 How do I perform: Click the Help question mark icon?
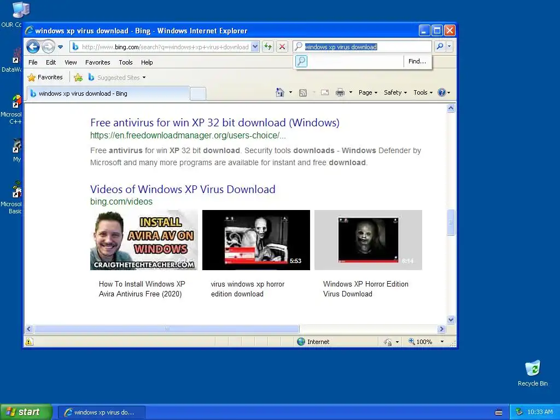[x=442, y=92]
